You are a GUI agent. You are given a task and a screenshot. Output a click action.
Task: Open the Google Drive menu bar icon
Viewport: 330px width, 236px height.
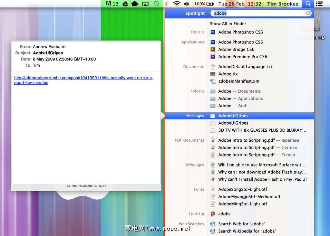click(125, 4)
